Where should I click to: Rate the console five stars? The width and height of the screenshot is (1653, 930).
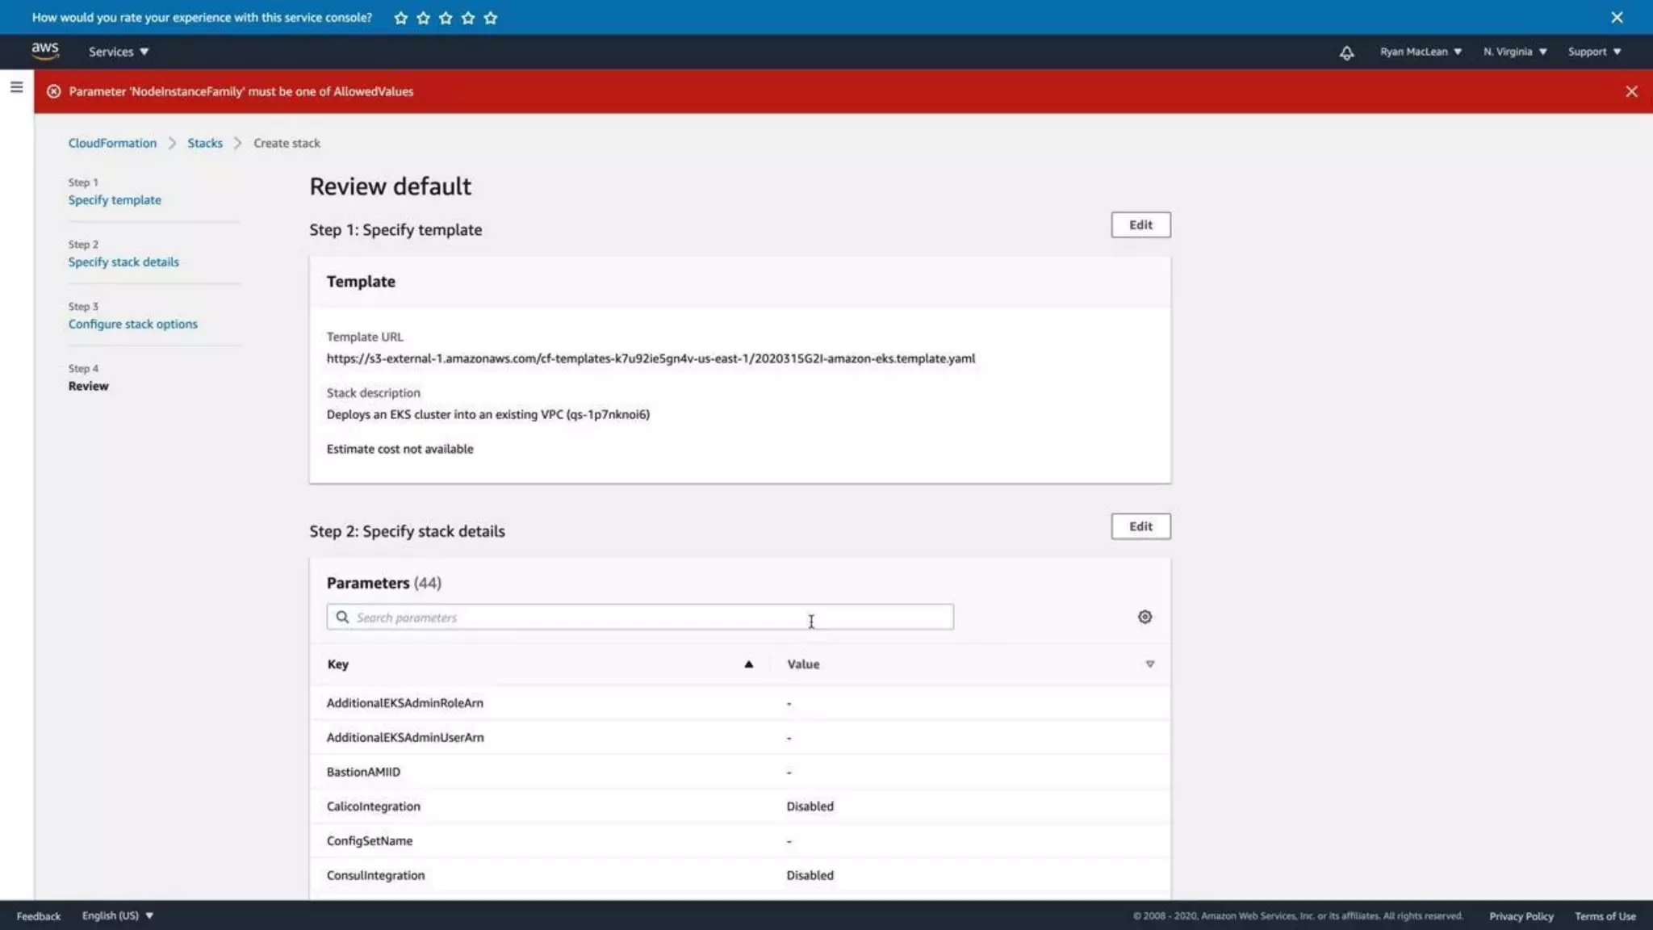[x=491, y=18]
